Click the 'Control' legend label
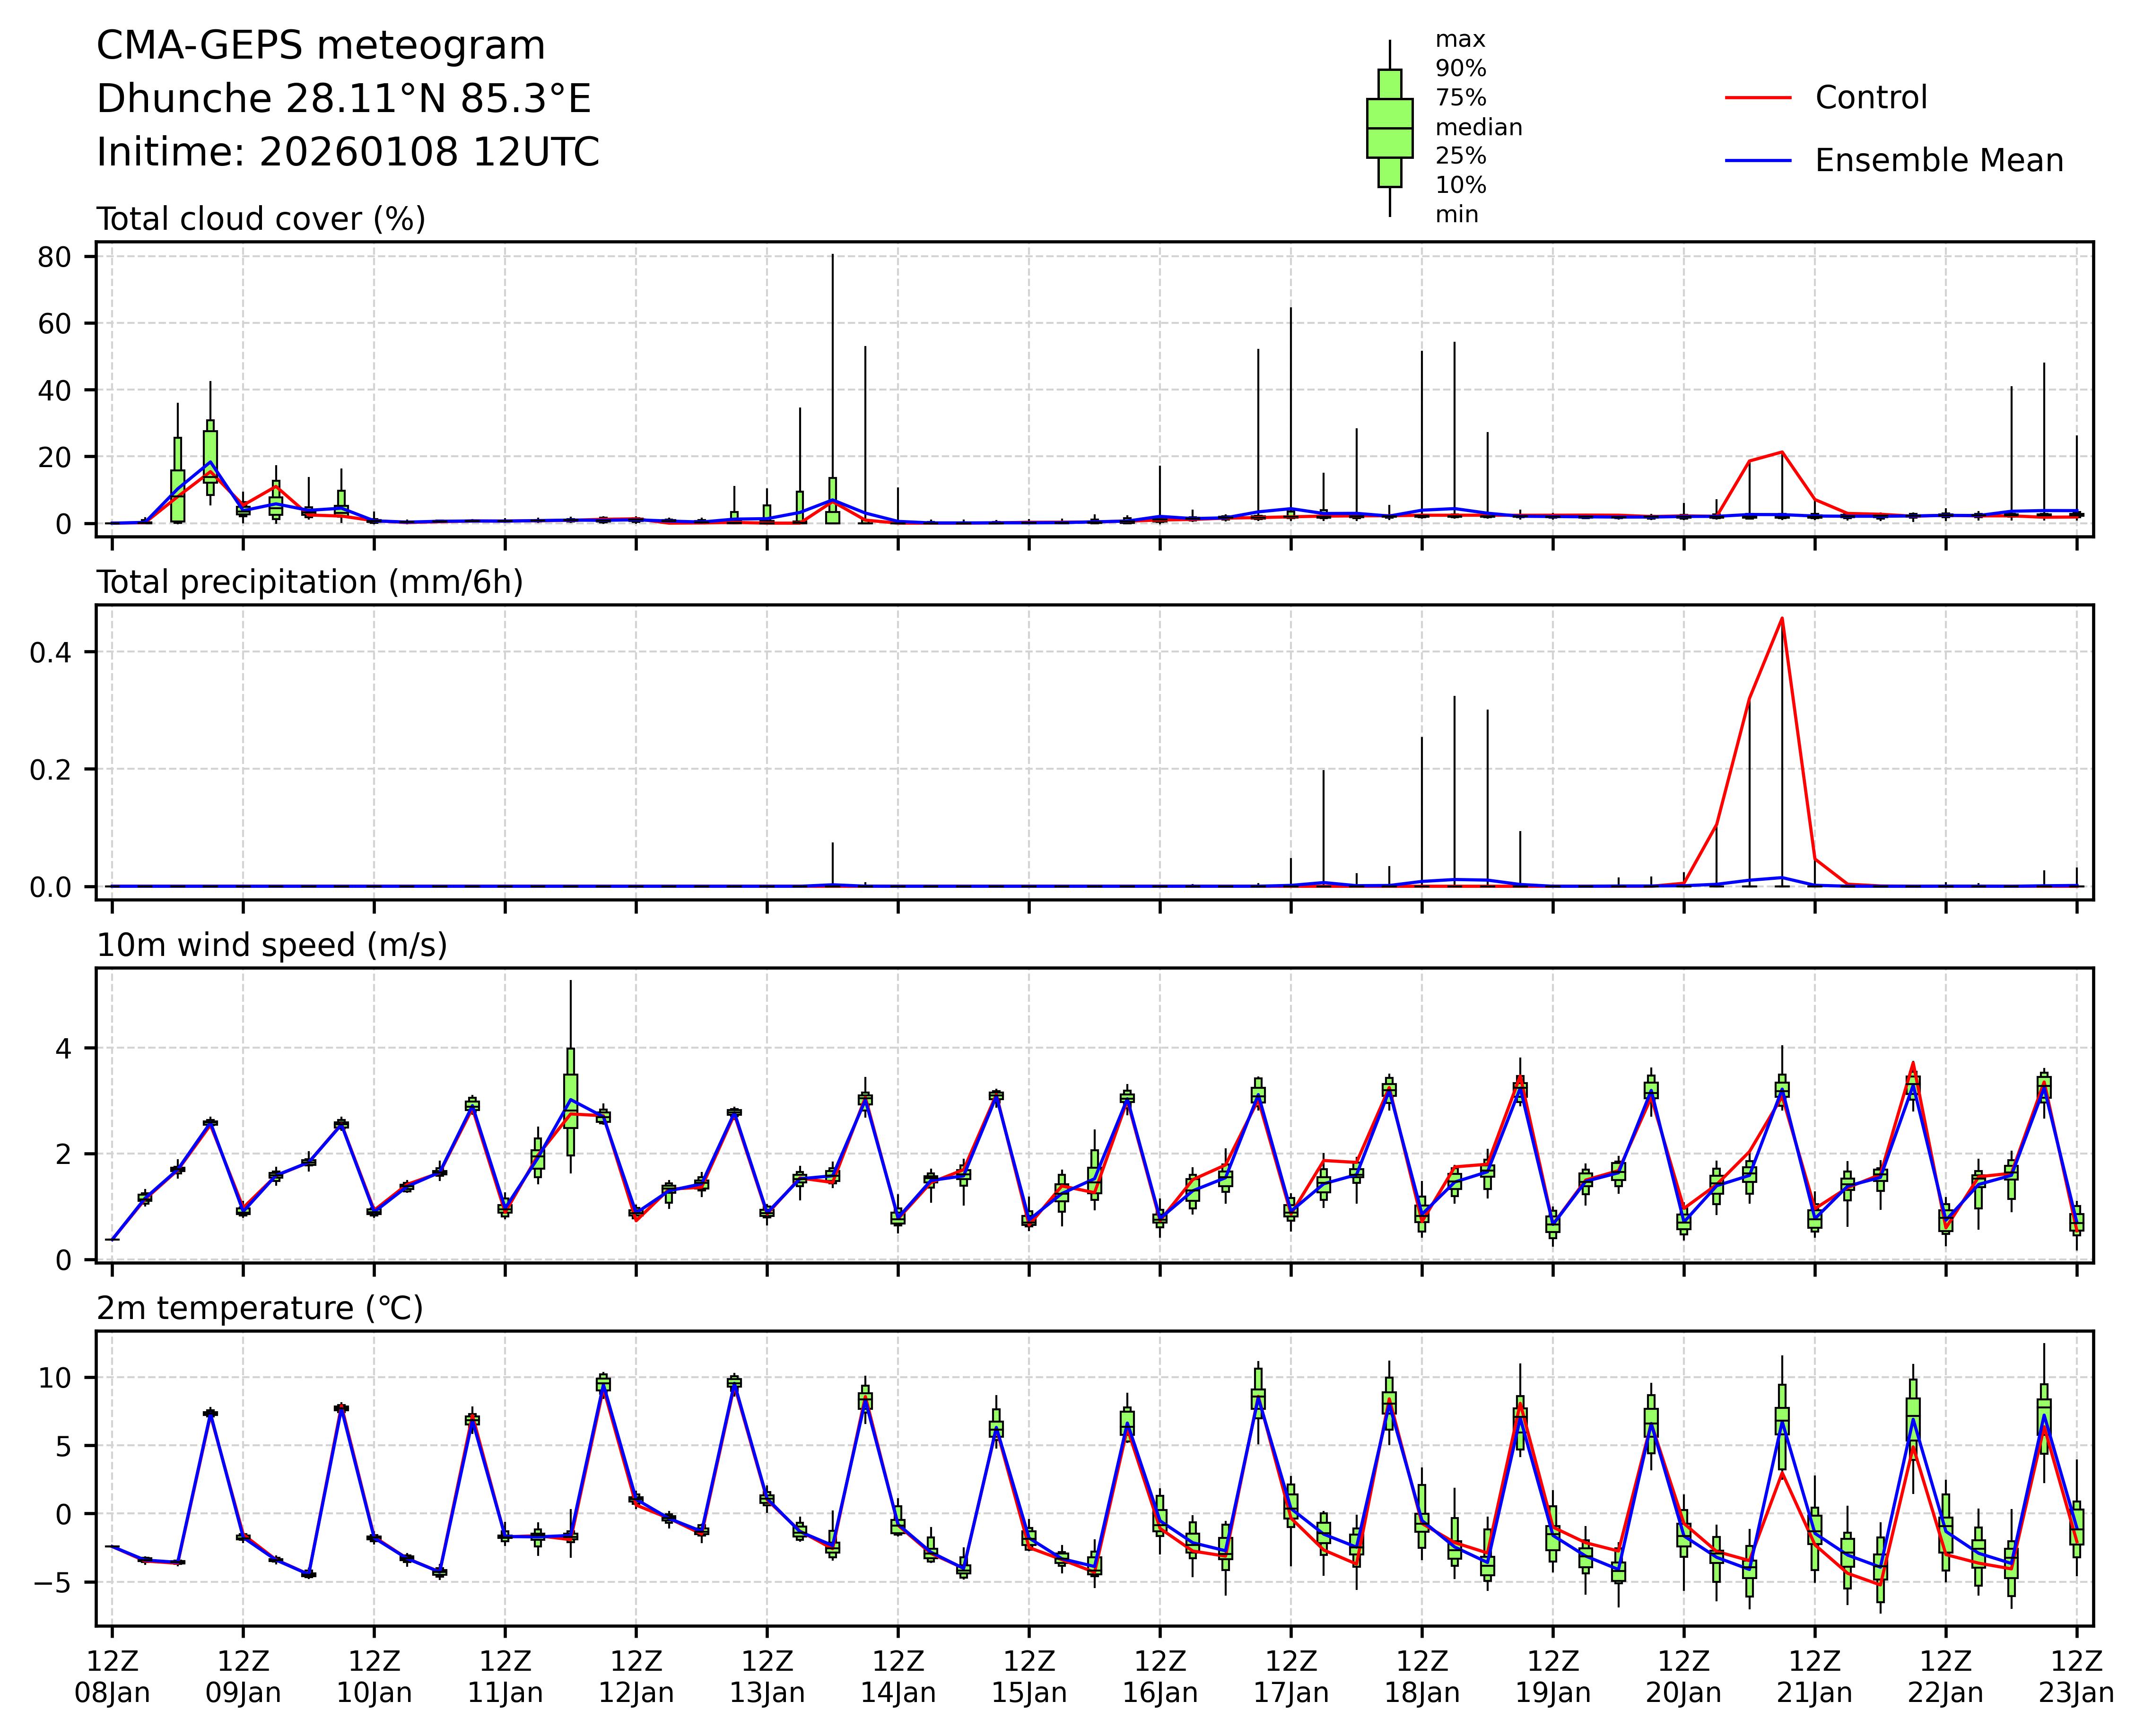The height and width of the screenshot is (1736, 2144). click(1870, 98)
